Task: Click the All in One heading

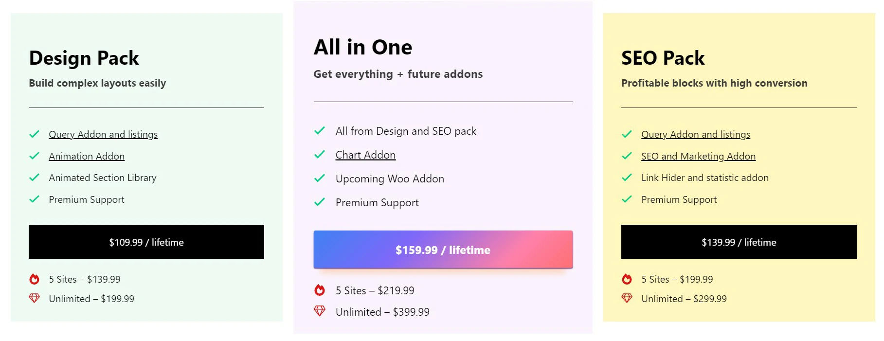Action: (362, 47)
